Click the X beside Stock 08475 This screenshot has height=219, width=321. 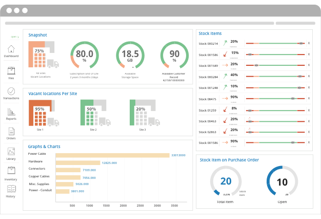click(308, 98)
